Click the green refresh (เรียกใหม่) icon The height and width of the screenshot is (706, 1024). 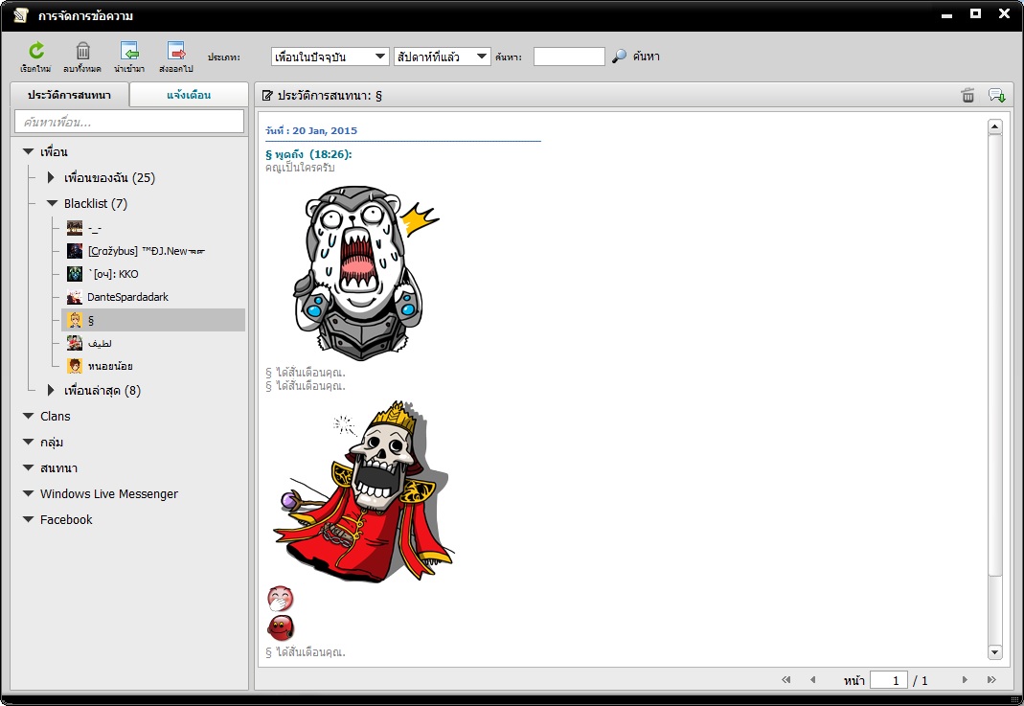click(36, 50)
